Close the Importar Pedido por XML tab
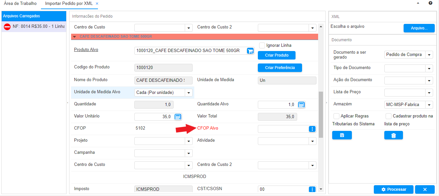Screen dimensions: 439x196 click(97, 4)
